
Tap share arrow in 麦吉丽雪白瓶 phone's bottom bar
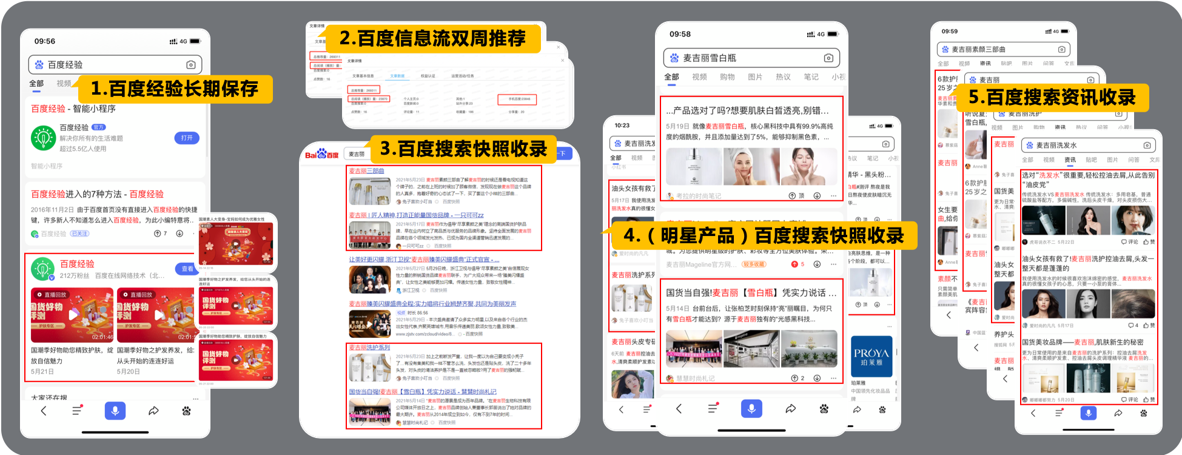pos(791,409)
